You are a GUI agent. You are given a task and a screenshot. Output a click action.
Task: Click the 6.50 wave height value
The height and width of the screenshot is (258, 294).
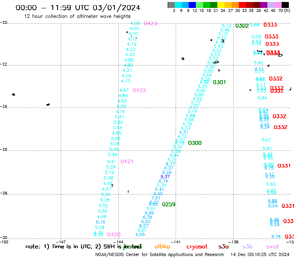coord(146,221)
